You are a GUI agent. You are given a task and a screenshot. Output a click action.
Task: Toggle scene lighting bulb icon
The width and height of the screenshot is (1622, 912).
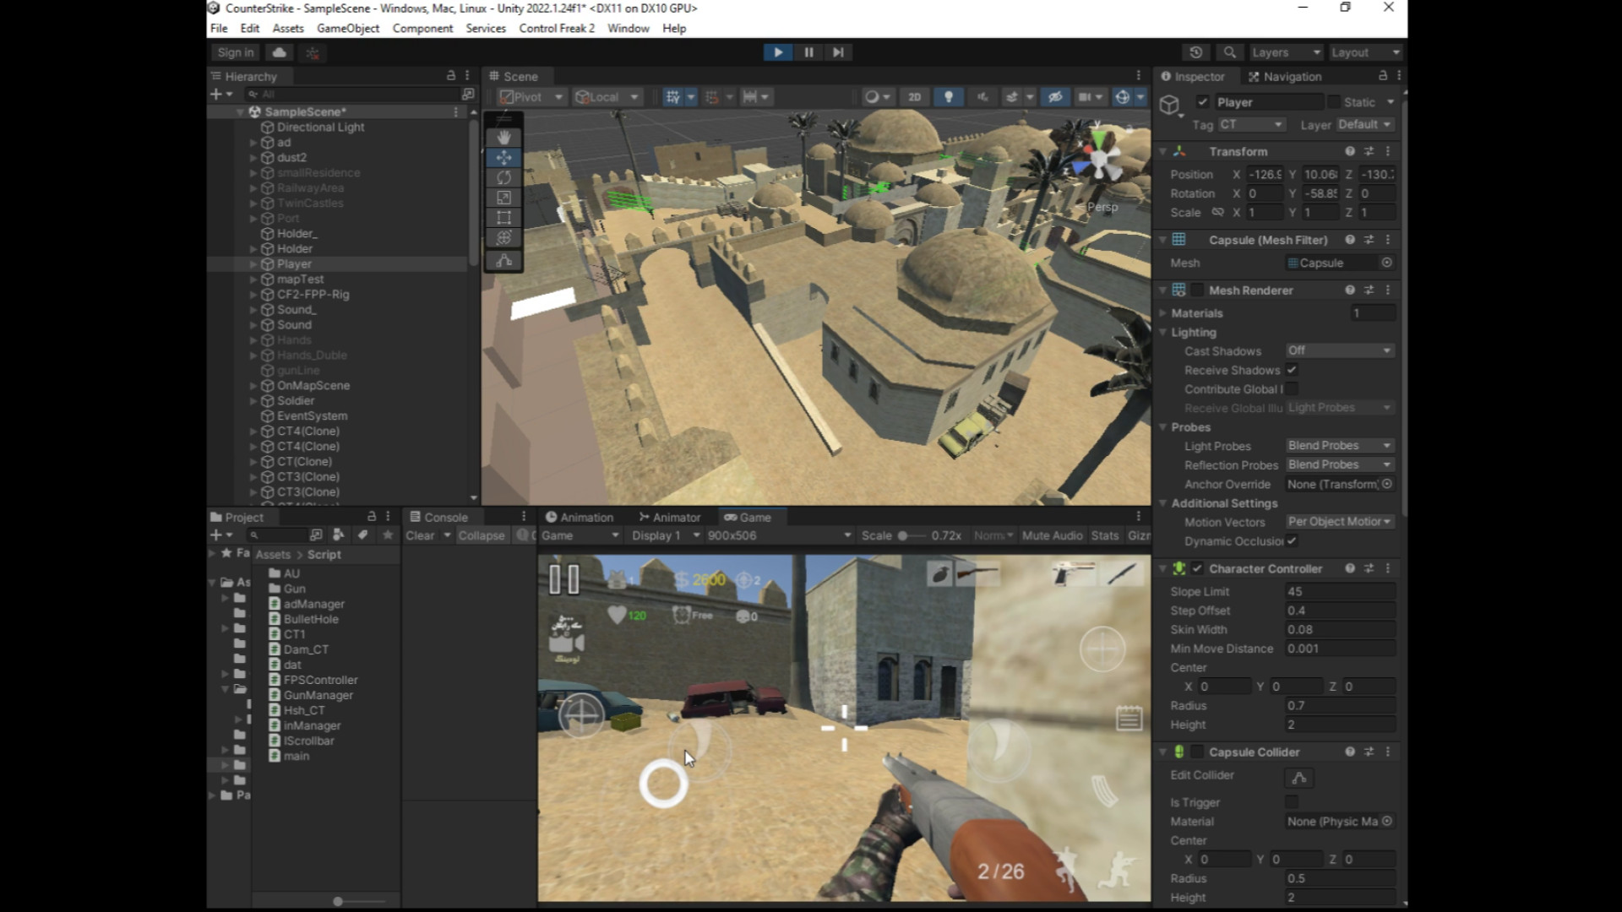tap(948, 97)
